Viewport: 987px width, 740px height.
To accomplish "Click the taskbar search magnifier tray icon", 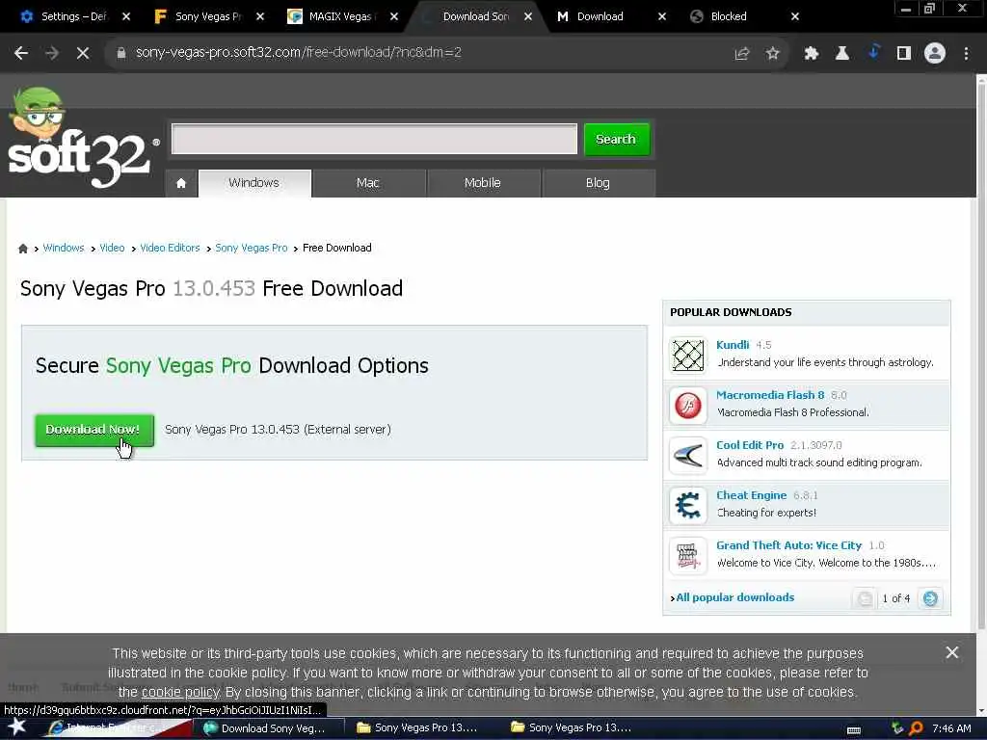I will tap(917, 728).
